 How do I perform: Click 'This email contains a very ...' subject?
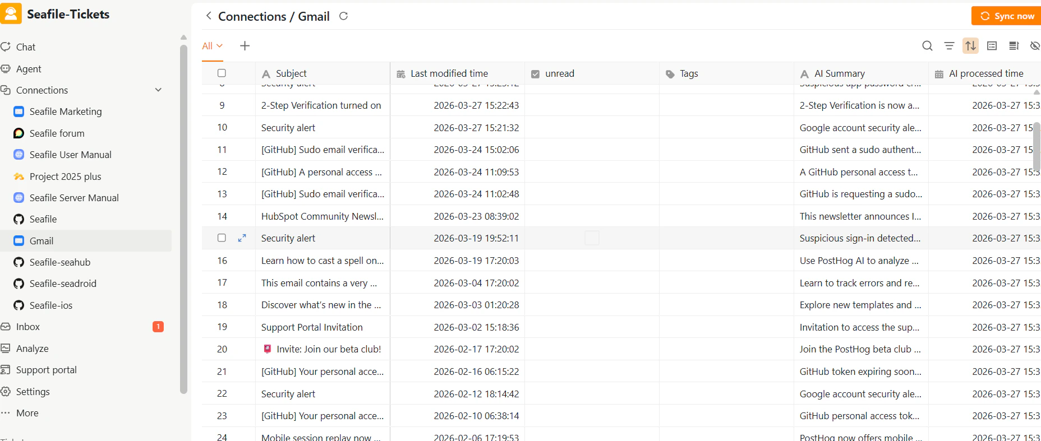click(x=319, y=283)
